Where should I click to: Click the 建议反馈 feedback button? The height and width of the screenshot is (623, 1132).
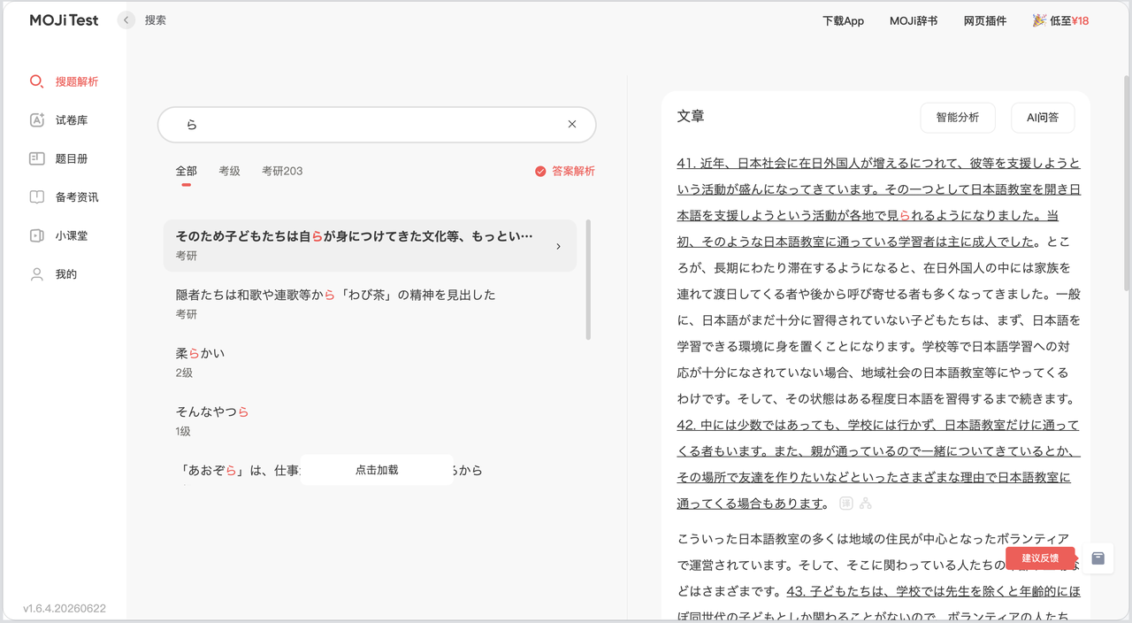[1040, 558]
